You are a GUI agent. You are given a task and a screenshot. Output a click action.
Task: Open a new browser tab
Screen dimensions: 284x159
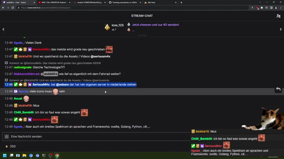(181, 3)
